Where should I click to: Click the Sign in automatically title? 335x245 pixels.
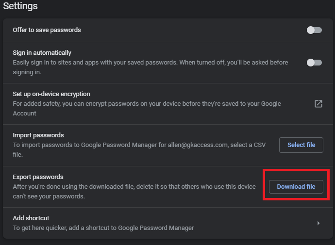point(42,53)
